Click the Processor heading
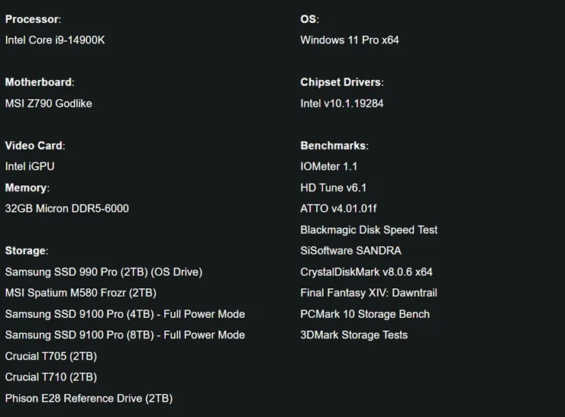 click(x=33, y=19)
